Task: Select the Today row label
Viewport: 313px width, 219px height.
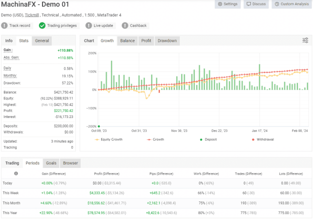Action: (8, 183)
